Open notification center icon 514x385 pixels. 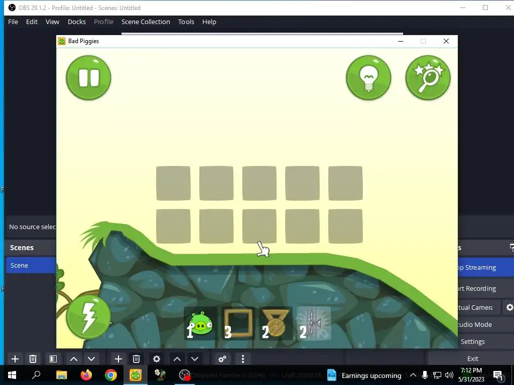tap(498, 375)
